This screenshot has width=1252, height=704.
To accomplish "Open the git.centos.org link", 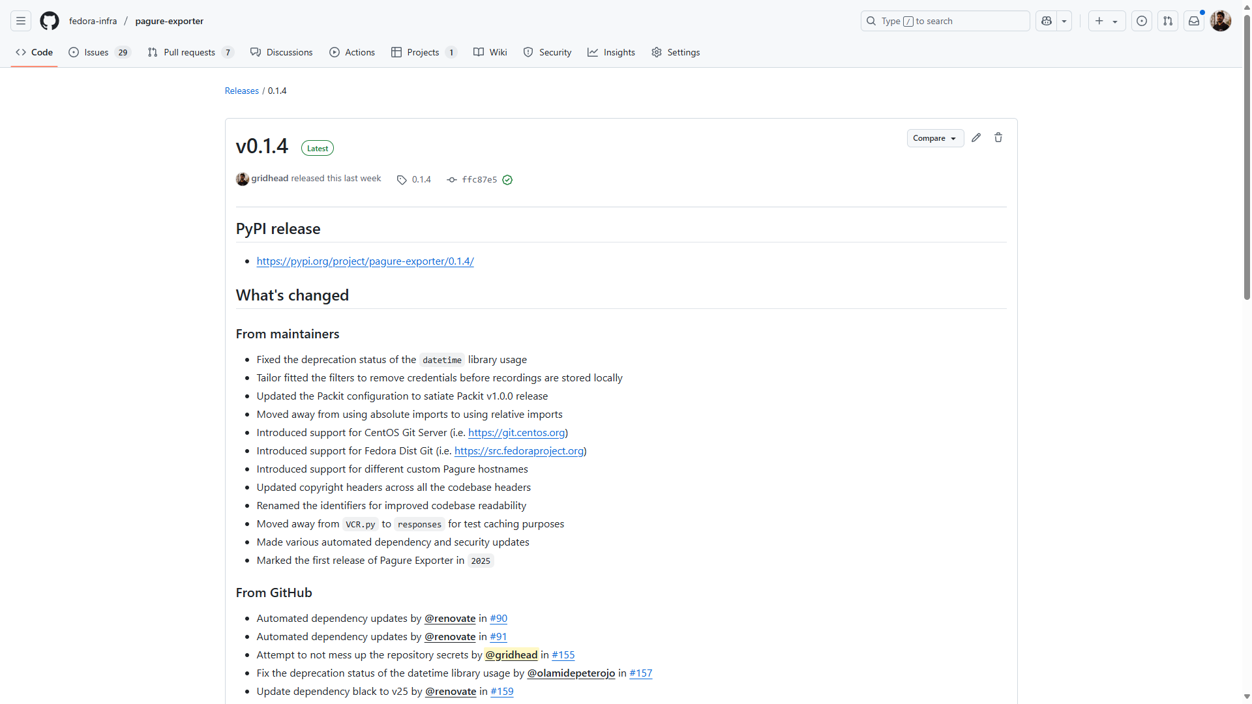I will click(x=516, y=432).
